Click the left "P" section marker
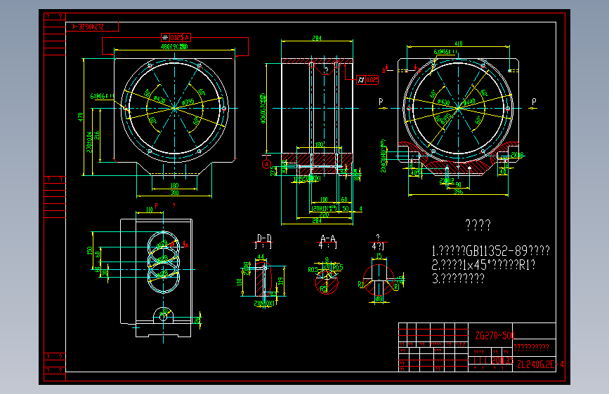 (381, 102)
